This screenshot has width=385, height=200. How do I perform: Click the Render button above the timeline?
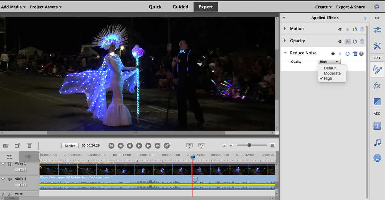pos(70,145)
